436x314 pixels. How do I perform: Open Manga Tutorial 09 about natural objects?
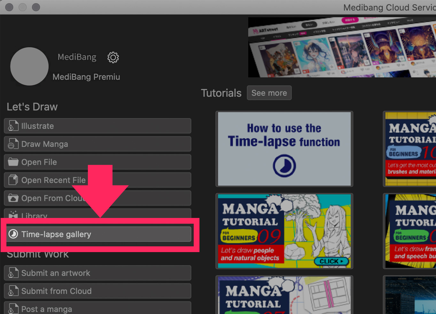pyautogui.click(x=284, y=230)
